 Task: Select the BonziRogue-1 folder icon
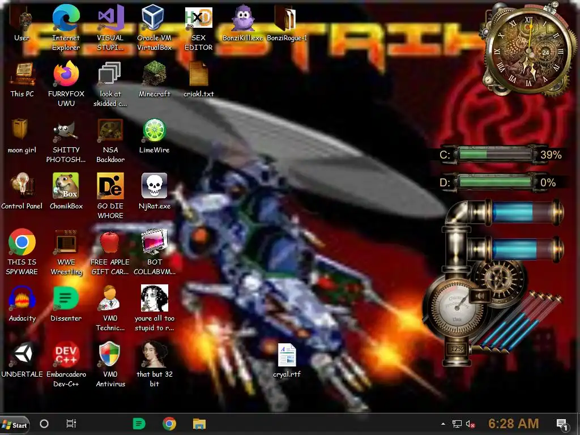287,23
